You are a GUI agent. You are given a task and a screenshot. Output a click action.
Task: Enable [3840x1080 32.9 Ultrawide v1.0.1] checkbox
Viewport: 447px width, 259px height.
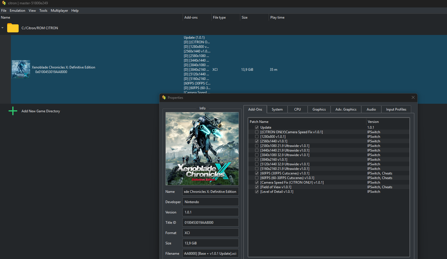pyautogui.click(x=257, y=155)
